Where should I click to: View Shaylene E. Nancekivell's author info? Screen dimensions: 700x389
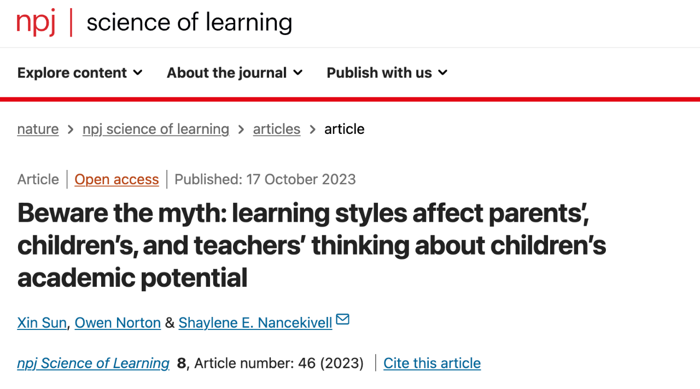click(x=255, y=323)
